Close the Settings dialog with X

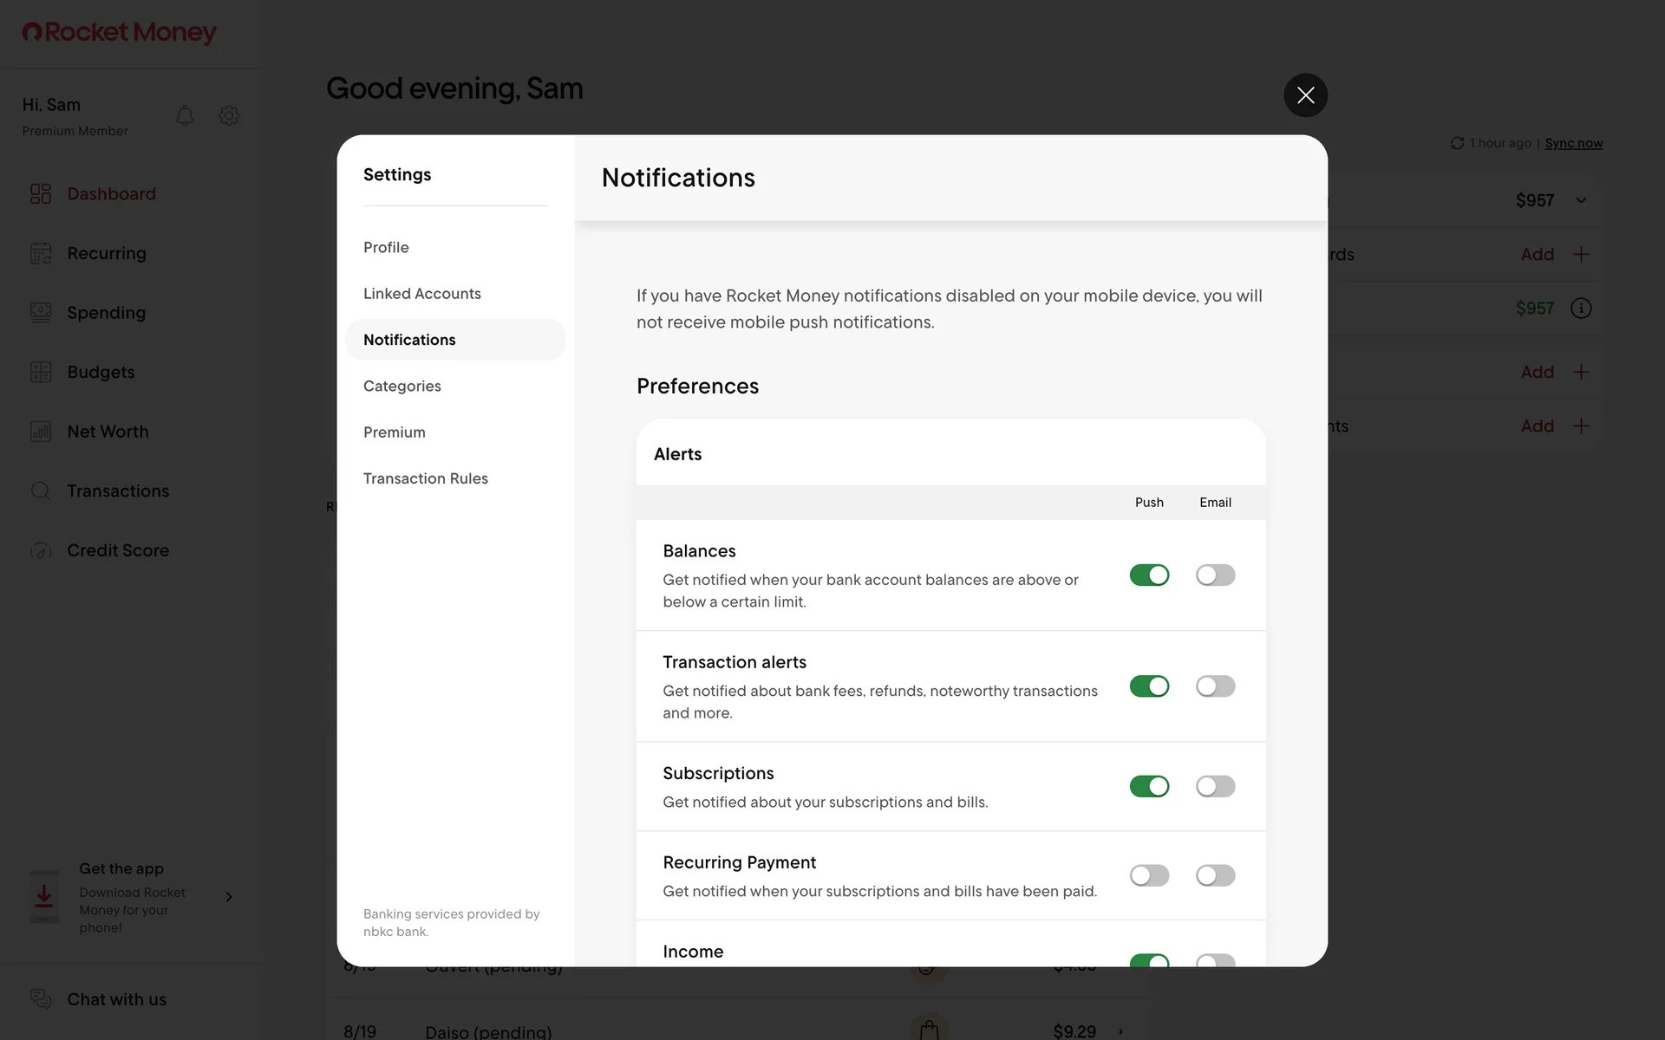coord(1305,95)
